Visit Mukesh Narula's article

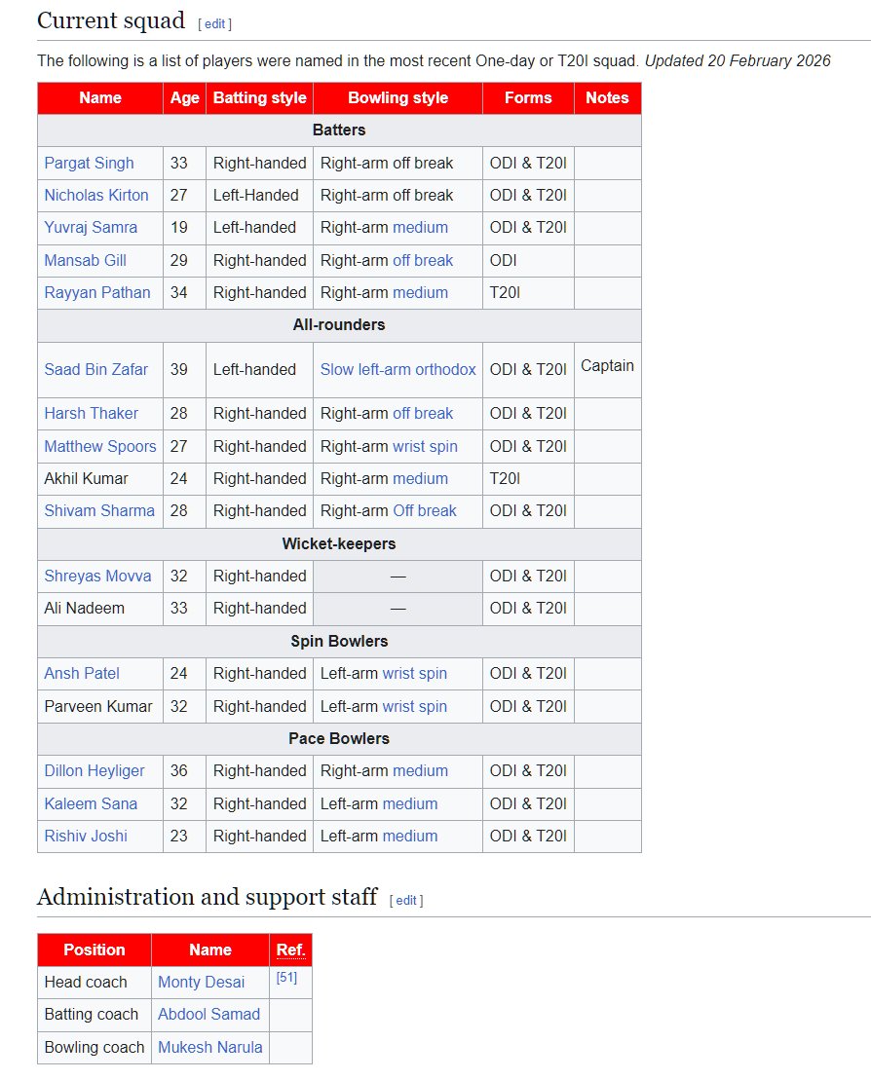[210, 1048]
